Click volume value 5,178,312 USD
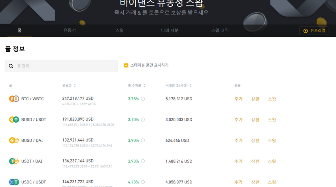Image resolution: width=336 pixels, height=187 pixels. pyautogui.click(x=179, y=99)
